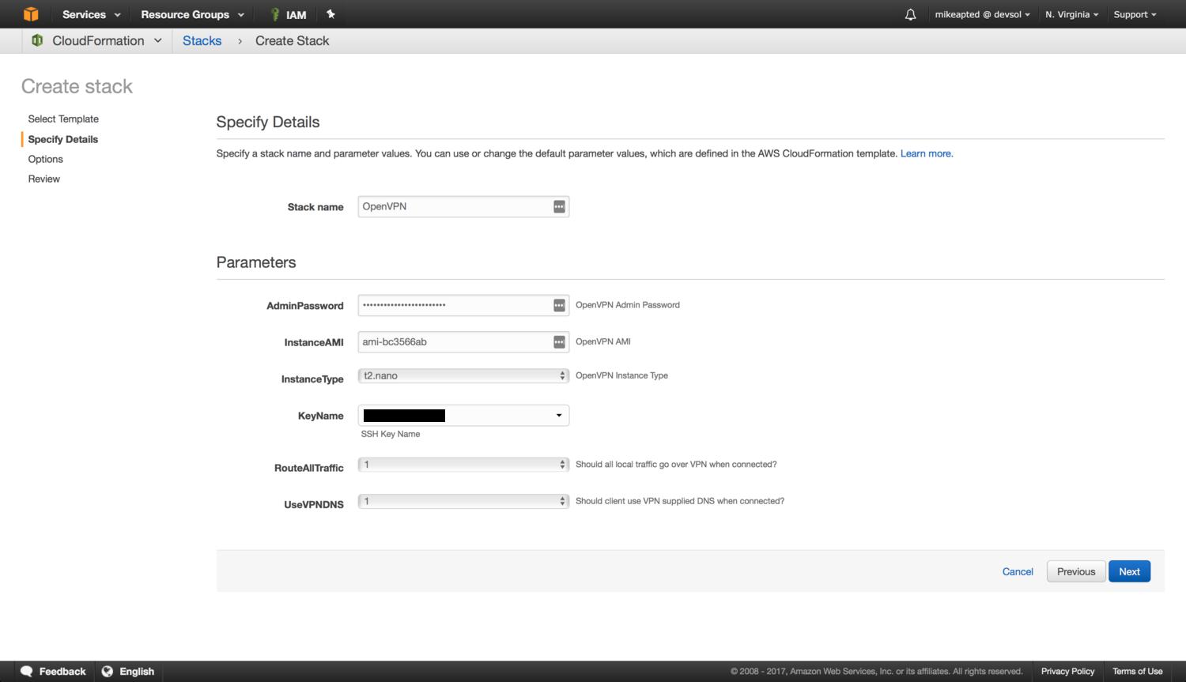
Task: Click the pin shortcuts icon
Action: coord(331,14)
